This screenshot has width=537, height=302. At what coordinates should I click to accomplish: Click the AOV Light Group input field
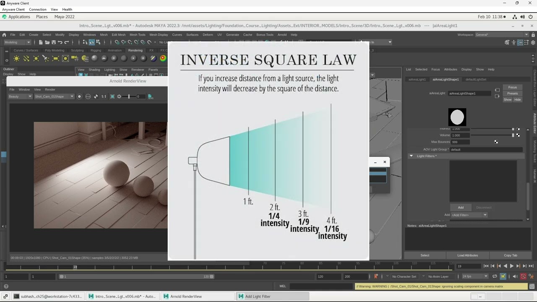pyautogui.click(x=486, y=149)
